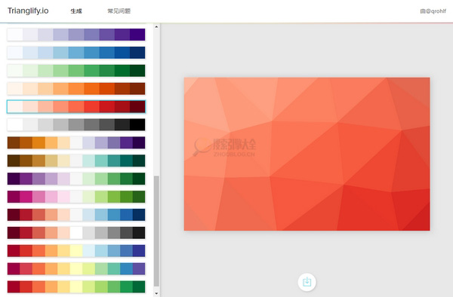Select the blue sequential palette
Screen dimensions: 453x297
(76, 53)
